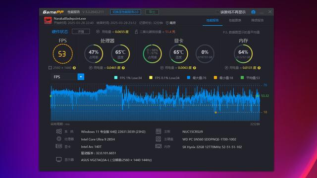Click the chart maximum value label 76
Viewport: 317px width, 178px height.
pyautogui.click(x=265, y=85)
